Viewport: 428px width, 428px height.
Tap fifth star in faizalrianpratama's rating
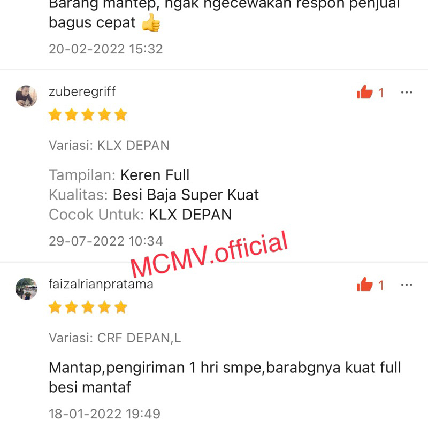[121, 307]
